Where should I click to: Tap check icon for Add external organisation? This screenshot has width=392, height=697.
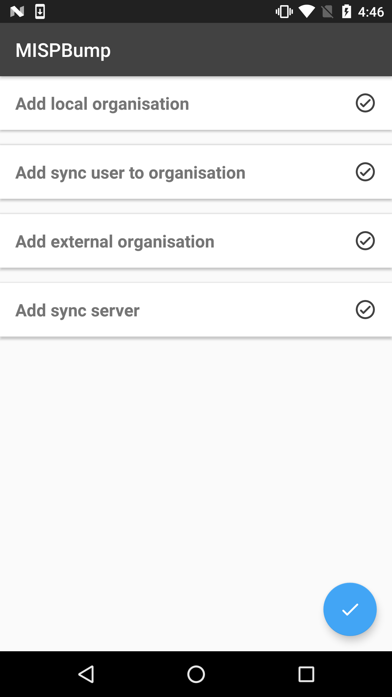(x=365, y=241)
